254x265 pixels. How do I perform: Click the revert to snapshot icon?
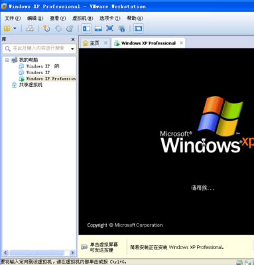coord(58,28)
